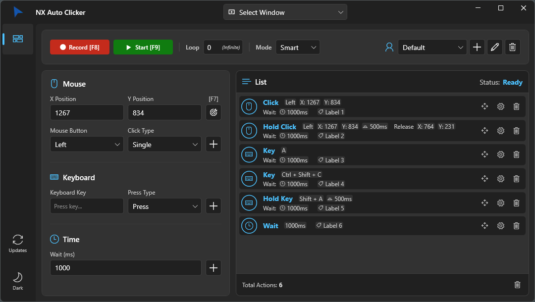Open the Smart mode dropdown
The image size is (535, 302).
298,48
